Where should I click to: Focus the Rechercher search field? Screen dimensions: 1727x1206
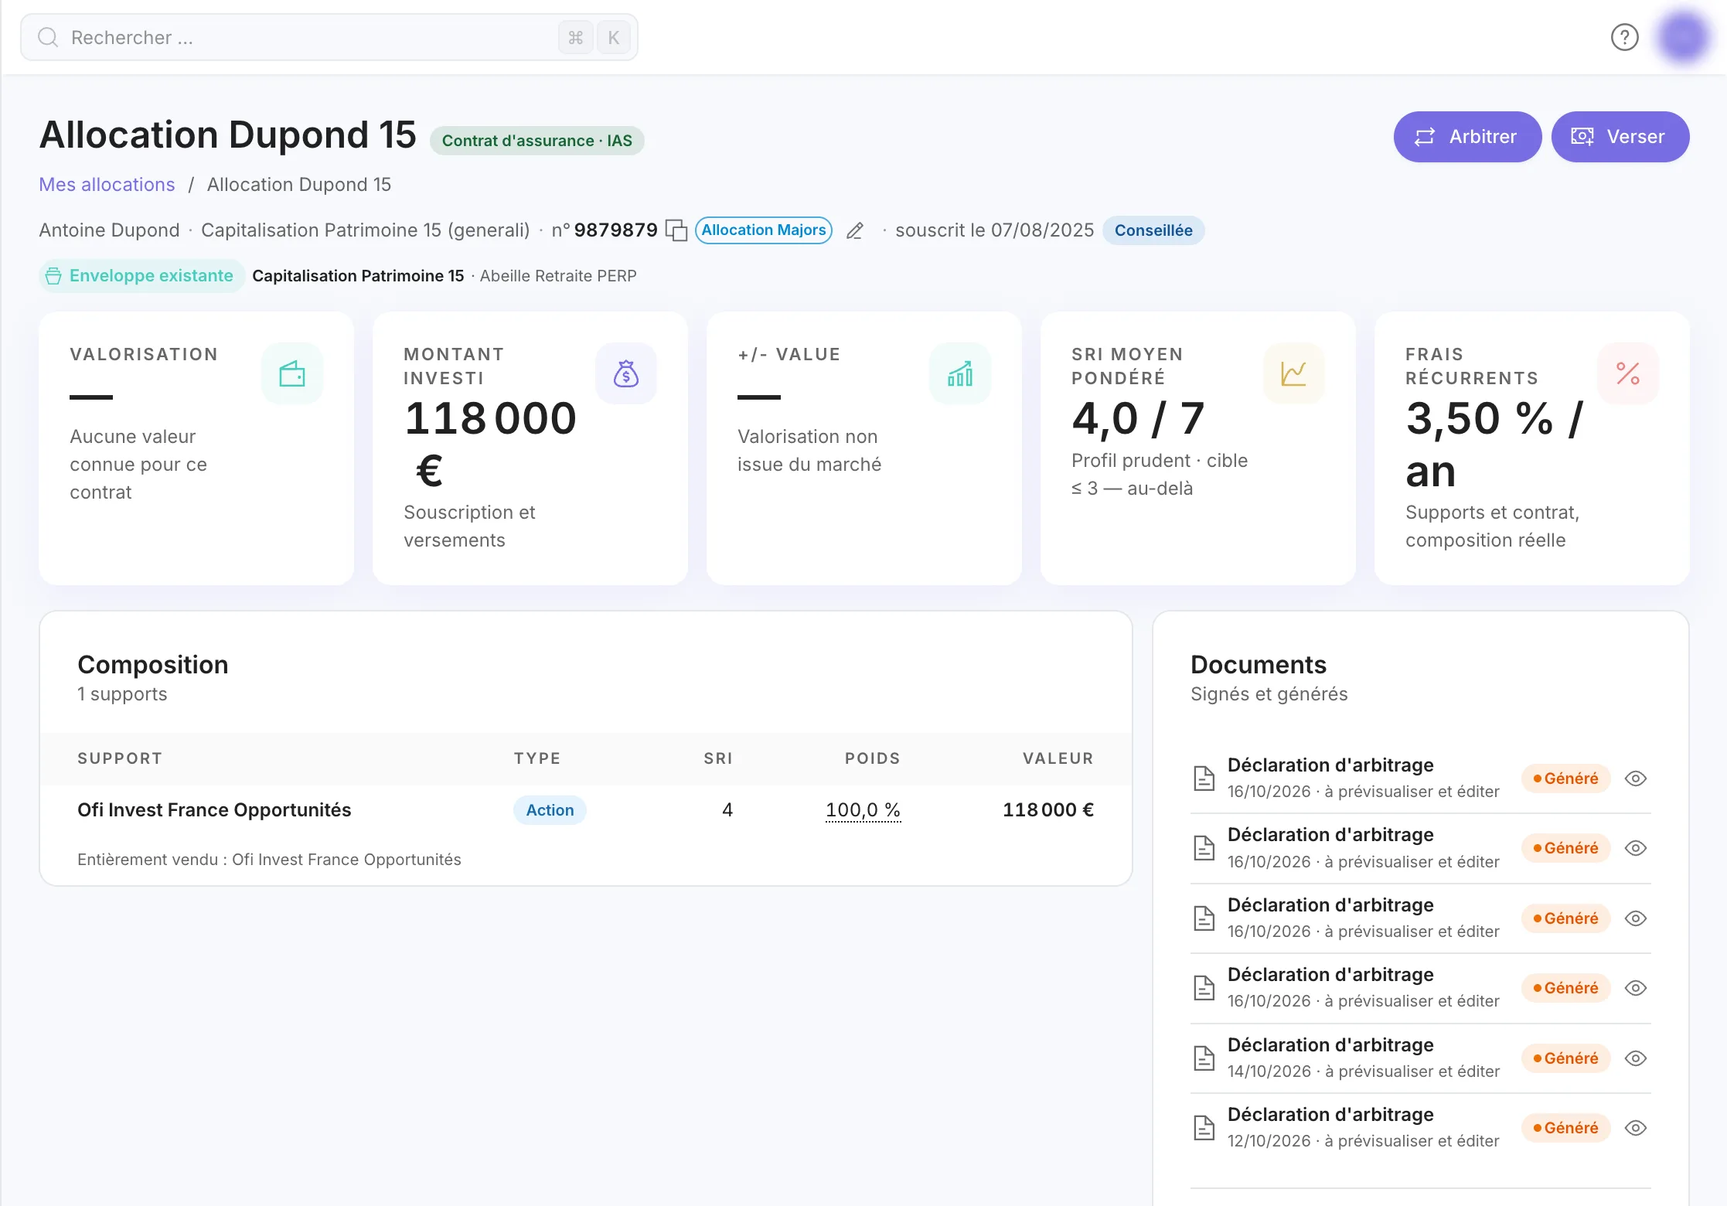[x=329, y=37]
